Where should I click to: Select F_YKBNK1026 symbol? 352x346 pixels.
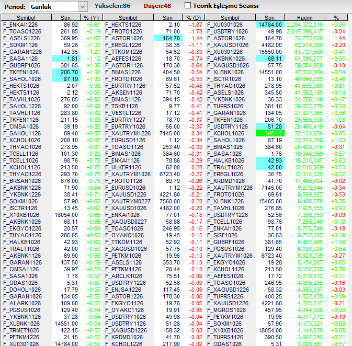point(226,99)
